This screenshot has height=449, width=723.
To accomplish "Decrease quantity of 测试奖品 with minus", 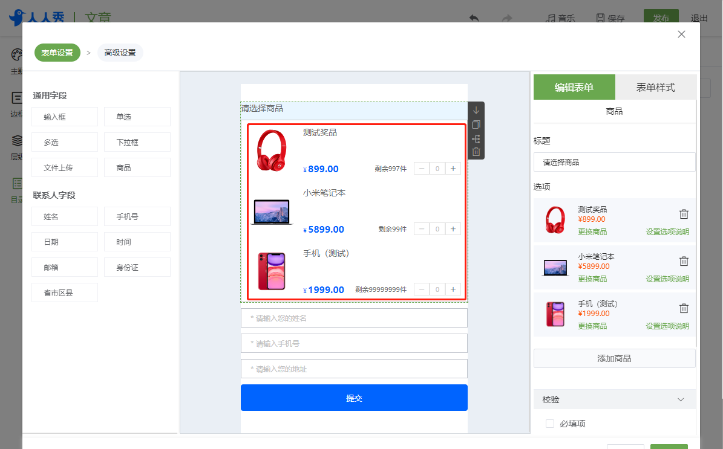I will pos(422,169).
